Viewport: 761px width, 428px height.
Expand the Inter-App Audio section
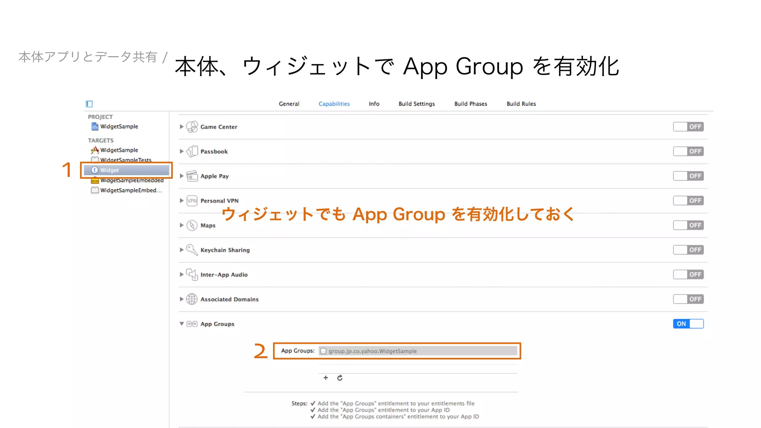(181, 275)
